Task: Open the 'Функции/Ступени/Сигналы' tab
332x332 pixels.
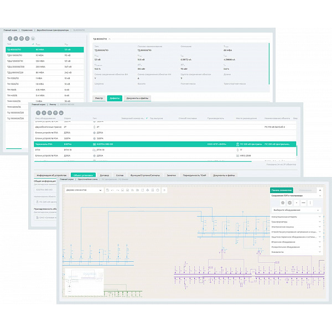Action: 145,175
